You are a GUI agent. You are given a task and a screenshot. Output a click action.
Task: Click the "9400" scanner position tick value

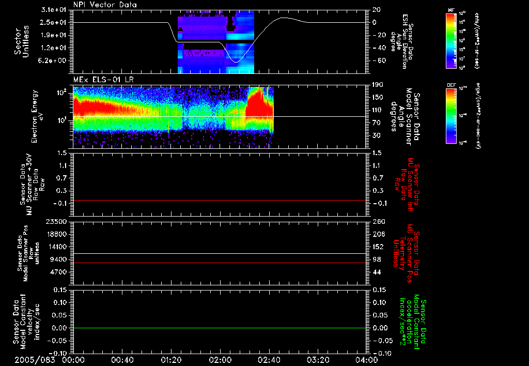58,260
